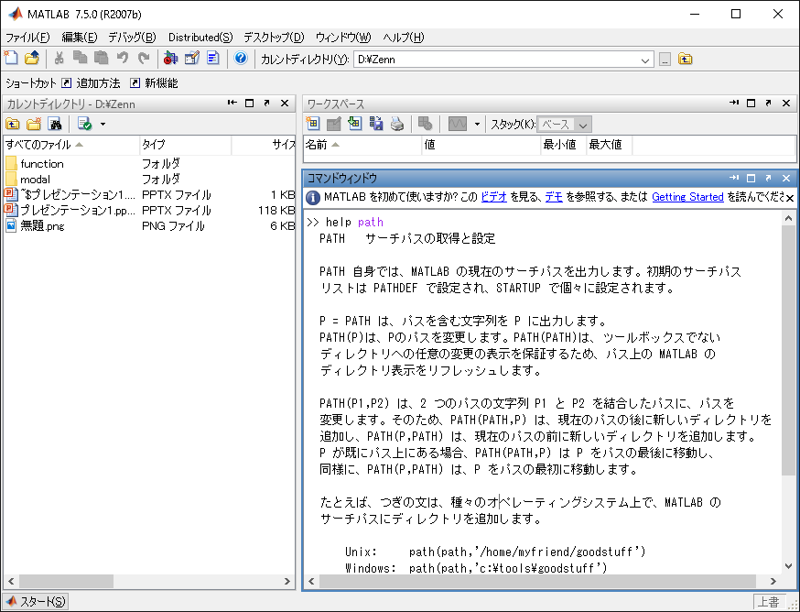Screen dimensions: 800x612
Task: Click go up one level in directory panel
Action: pos(13,124)
